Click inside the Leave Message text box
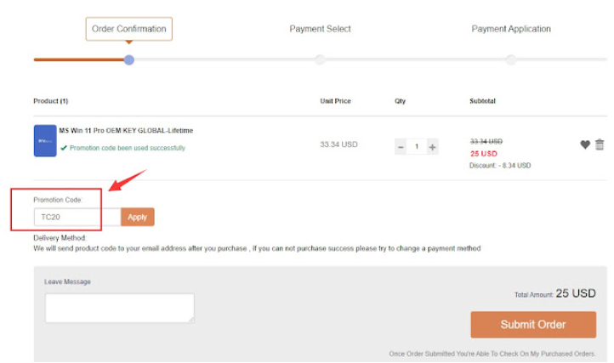 click(x=119, y=307)
